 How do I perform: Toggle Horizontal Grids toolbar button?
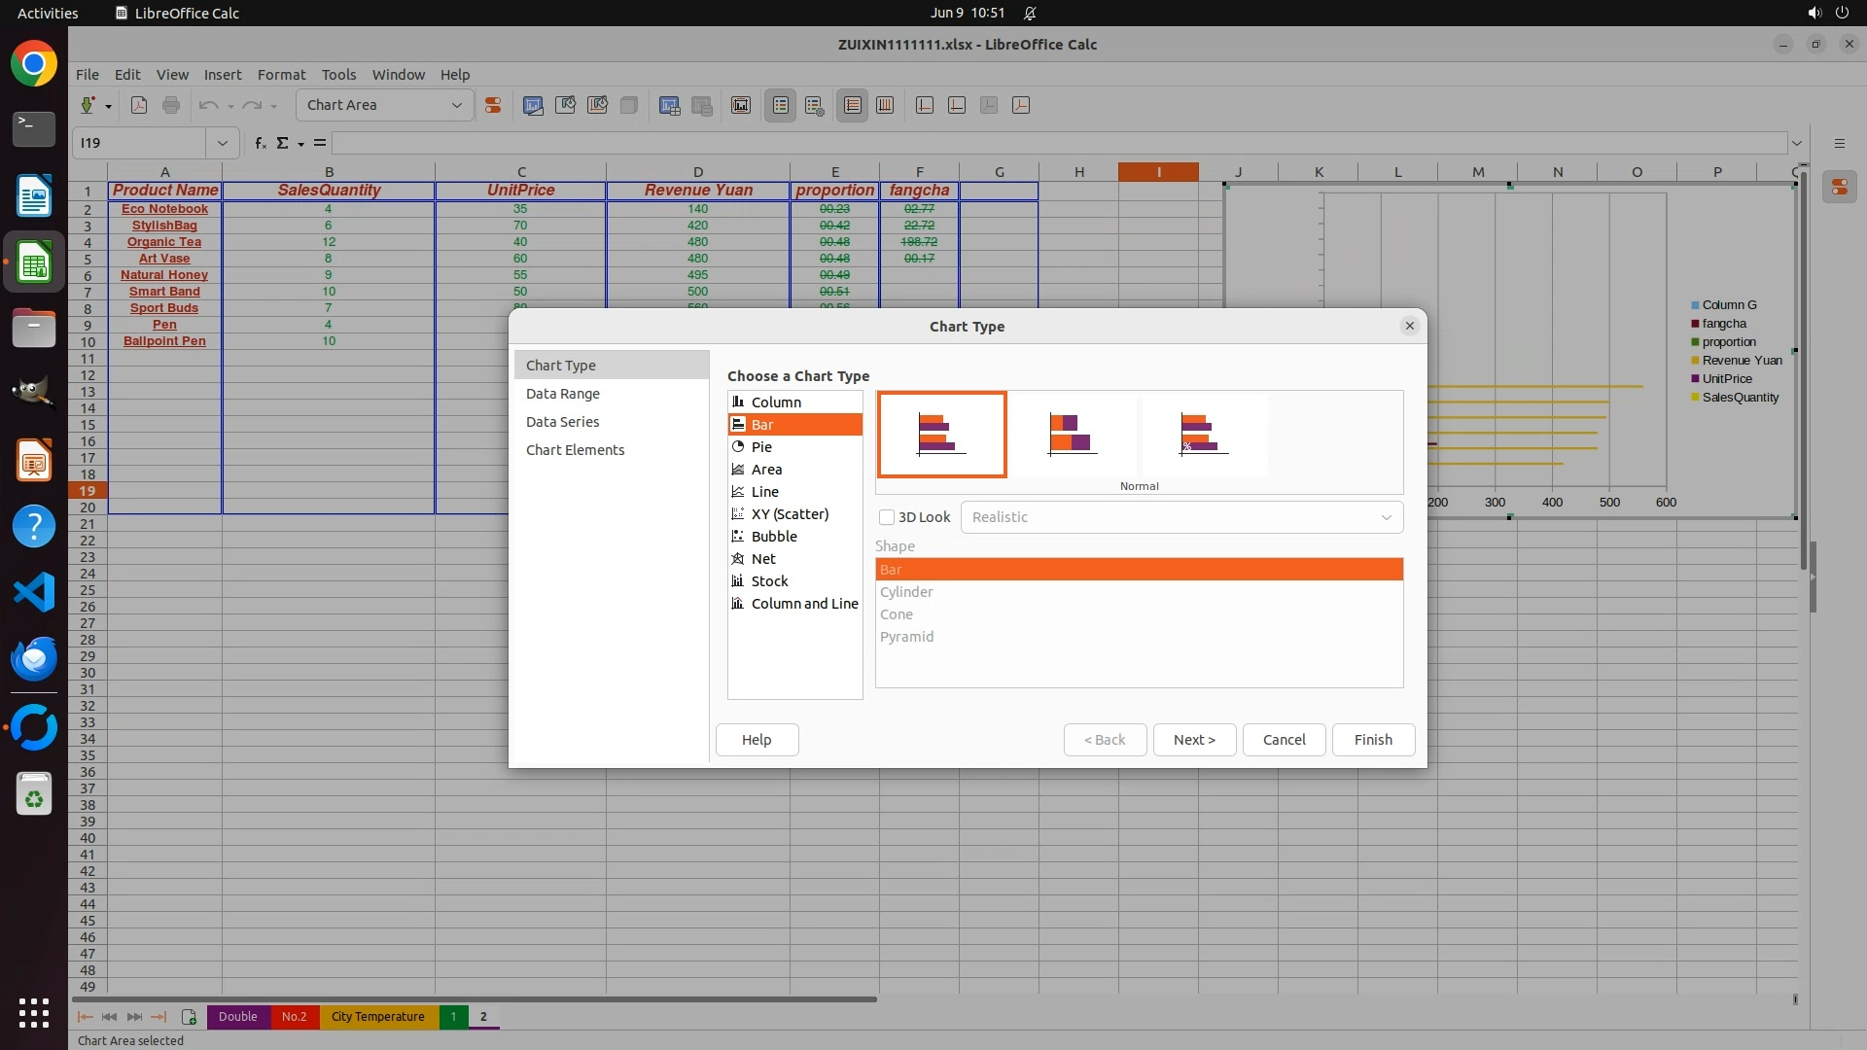(853, 105)
